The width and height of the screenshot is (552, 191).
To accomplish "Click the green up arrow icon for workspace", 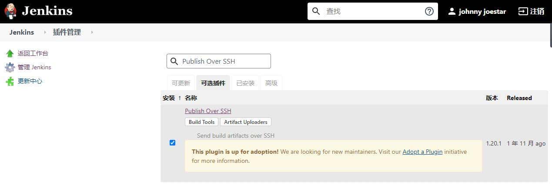I will click(10, 54).
